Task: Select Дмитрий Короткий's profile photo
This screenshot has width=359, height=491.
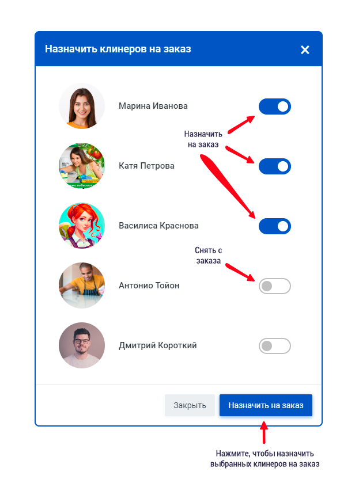Action: pyautogui.click(x=82, y=345)
